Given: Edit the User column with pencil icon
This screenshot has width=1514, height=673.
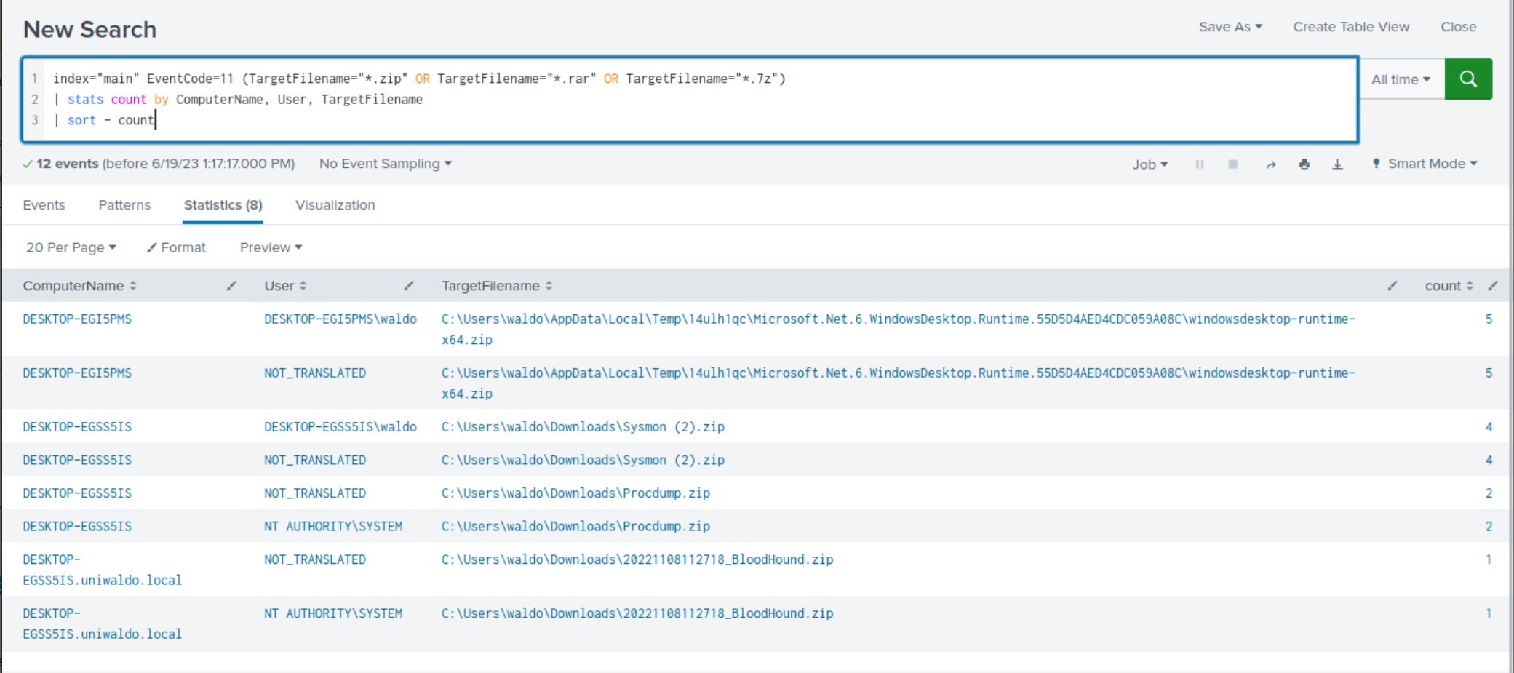Looking at the screenshot, I should tap(409, 286).
